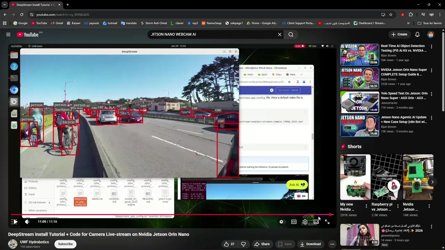Screen dimensions: 445x250
Task: Toggle the autoplay switch in the player
Action: (282, 222)
